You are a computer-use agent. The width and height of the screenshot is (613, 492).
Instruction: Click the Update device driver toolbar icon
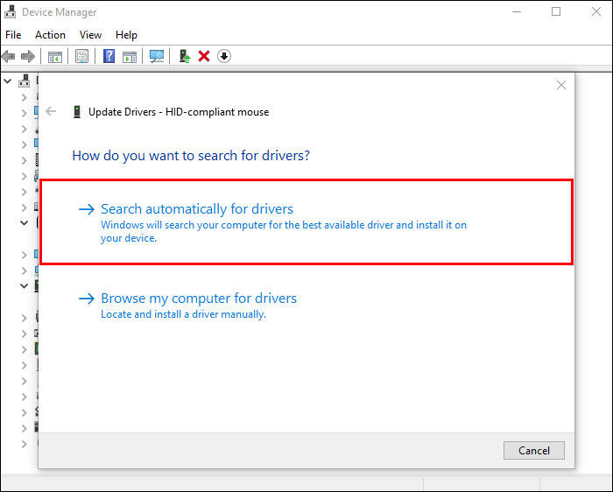(x=185, y=56)
